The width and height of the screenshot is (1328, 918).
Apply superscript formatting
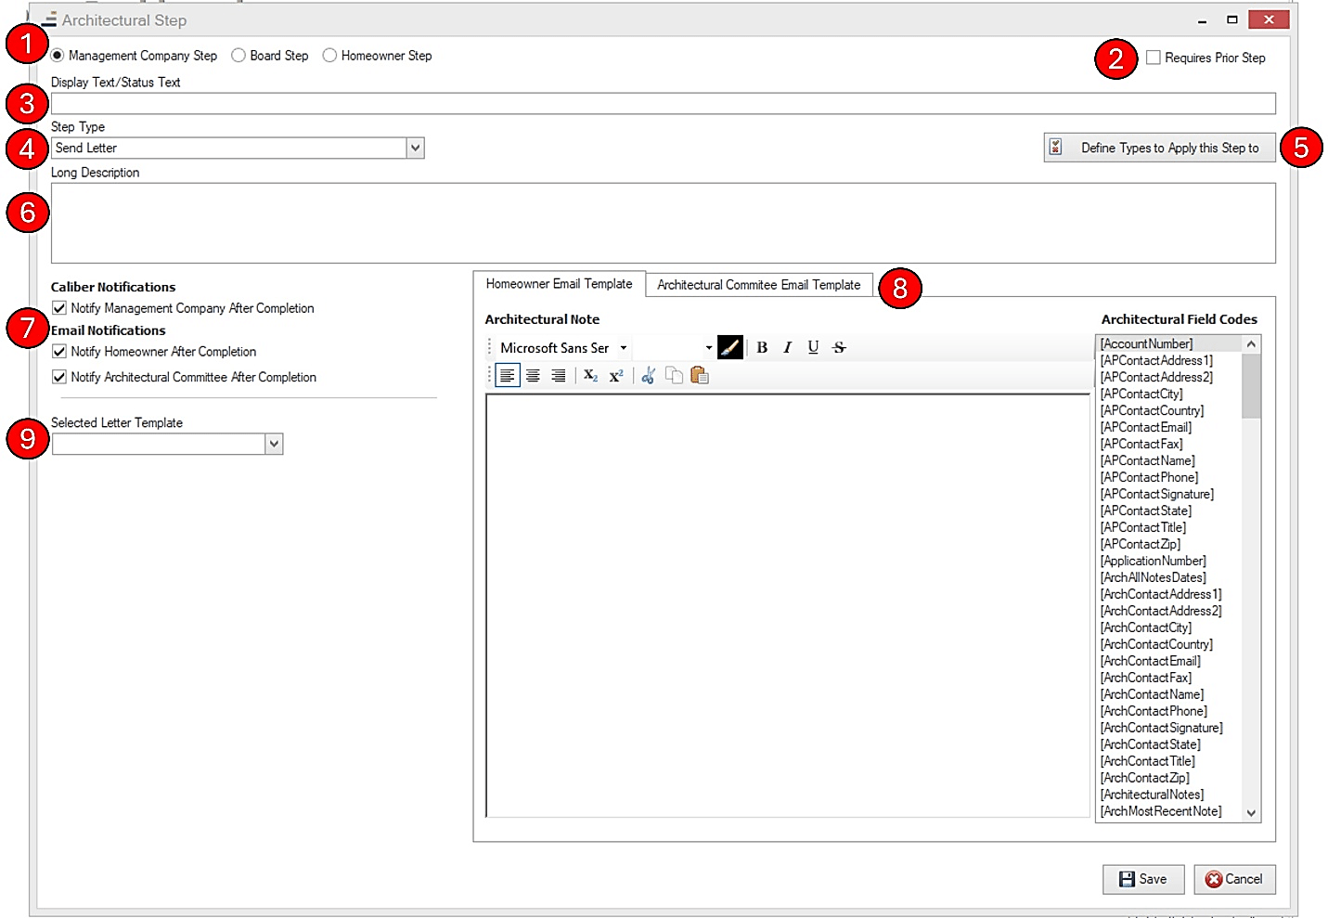click(616, 376)
